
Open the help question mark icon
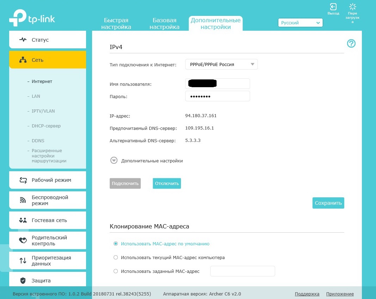[x=351, y=43]
